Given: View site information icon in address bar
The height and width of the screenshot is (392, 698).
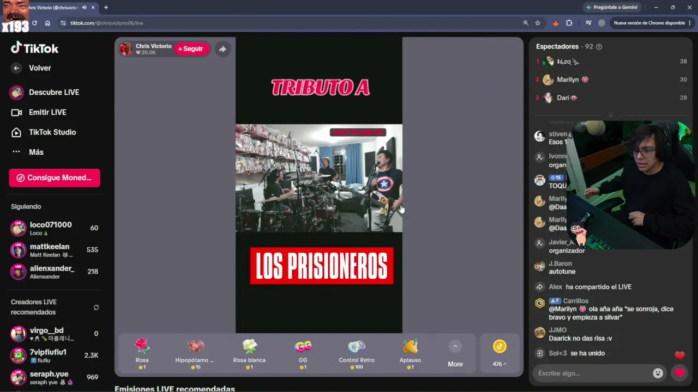Looking at the screenshot, I should (x=63, y=23).
